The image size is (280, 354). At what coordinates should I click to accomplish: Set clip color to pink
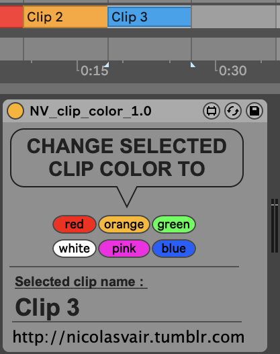pyautogui.click(x=124, y=249)
